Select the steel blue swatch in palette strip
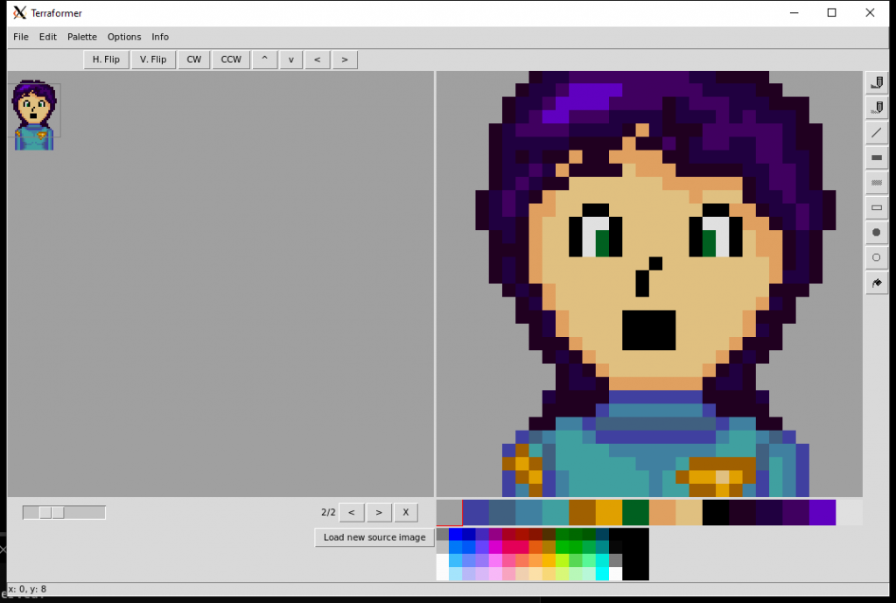Image resolution: width=896 pixels, height=603 pixels. point(529,513)
